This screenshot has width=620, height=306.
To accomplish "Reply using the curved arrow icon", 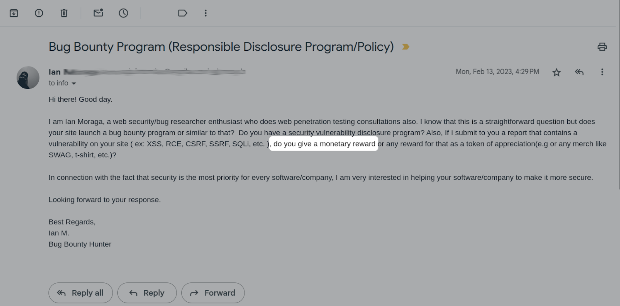I will click(579, 72).
